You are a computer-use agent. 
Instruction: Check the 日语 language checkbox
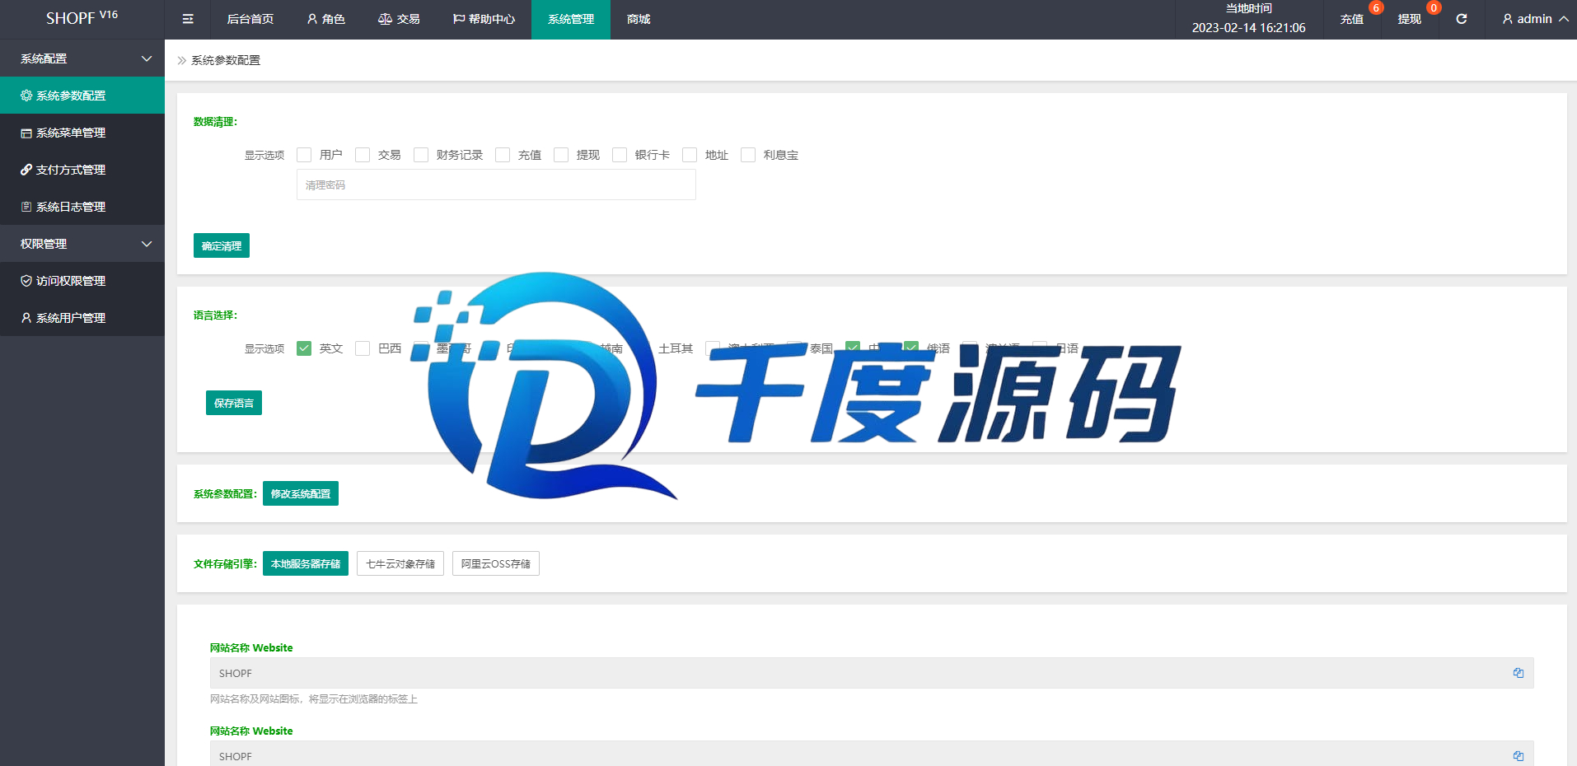[1041, 348]
